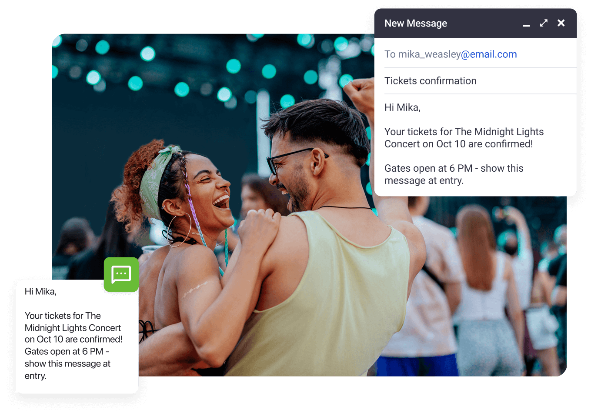Click the To recipient field
The height and width of the screenshot is (413, 591).
(x=451, y=54)
